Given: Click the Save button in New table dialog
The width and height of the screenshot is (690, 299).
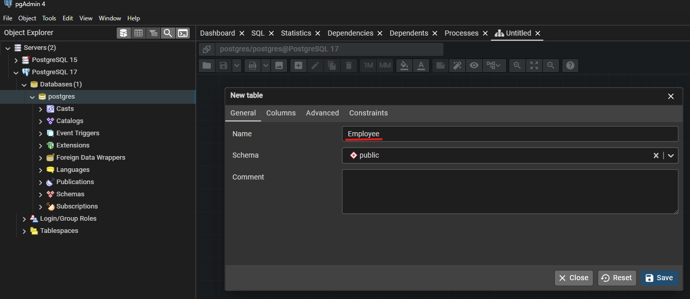Looking at the screenshot, I should (659, 278).
